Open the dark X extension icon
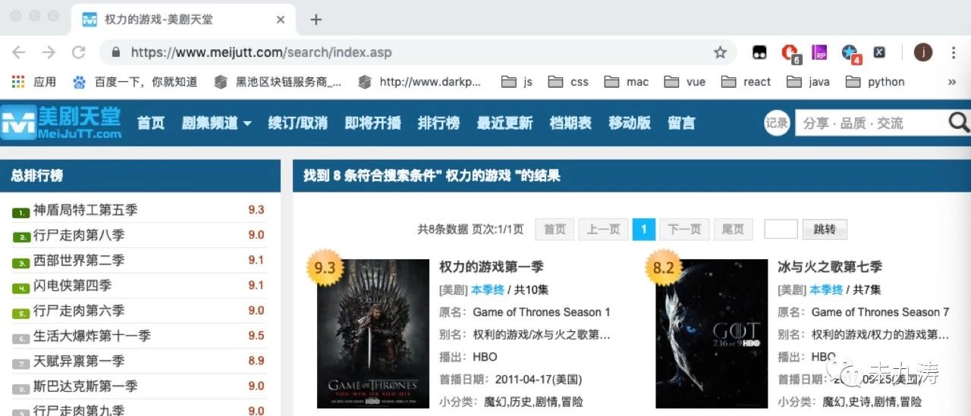This screenshot has height=416, width=971. click(x=879, y=52)
